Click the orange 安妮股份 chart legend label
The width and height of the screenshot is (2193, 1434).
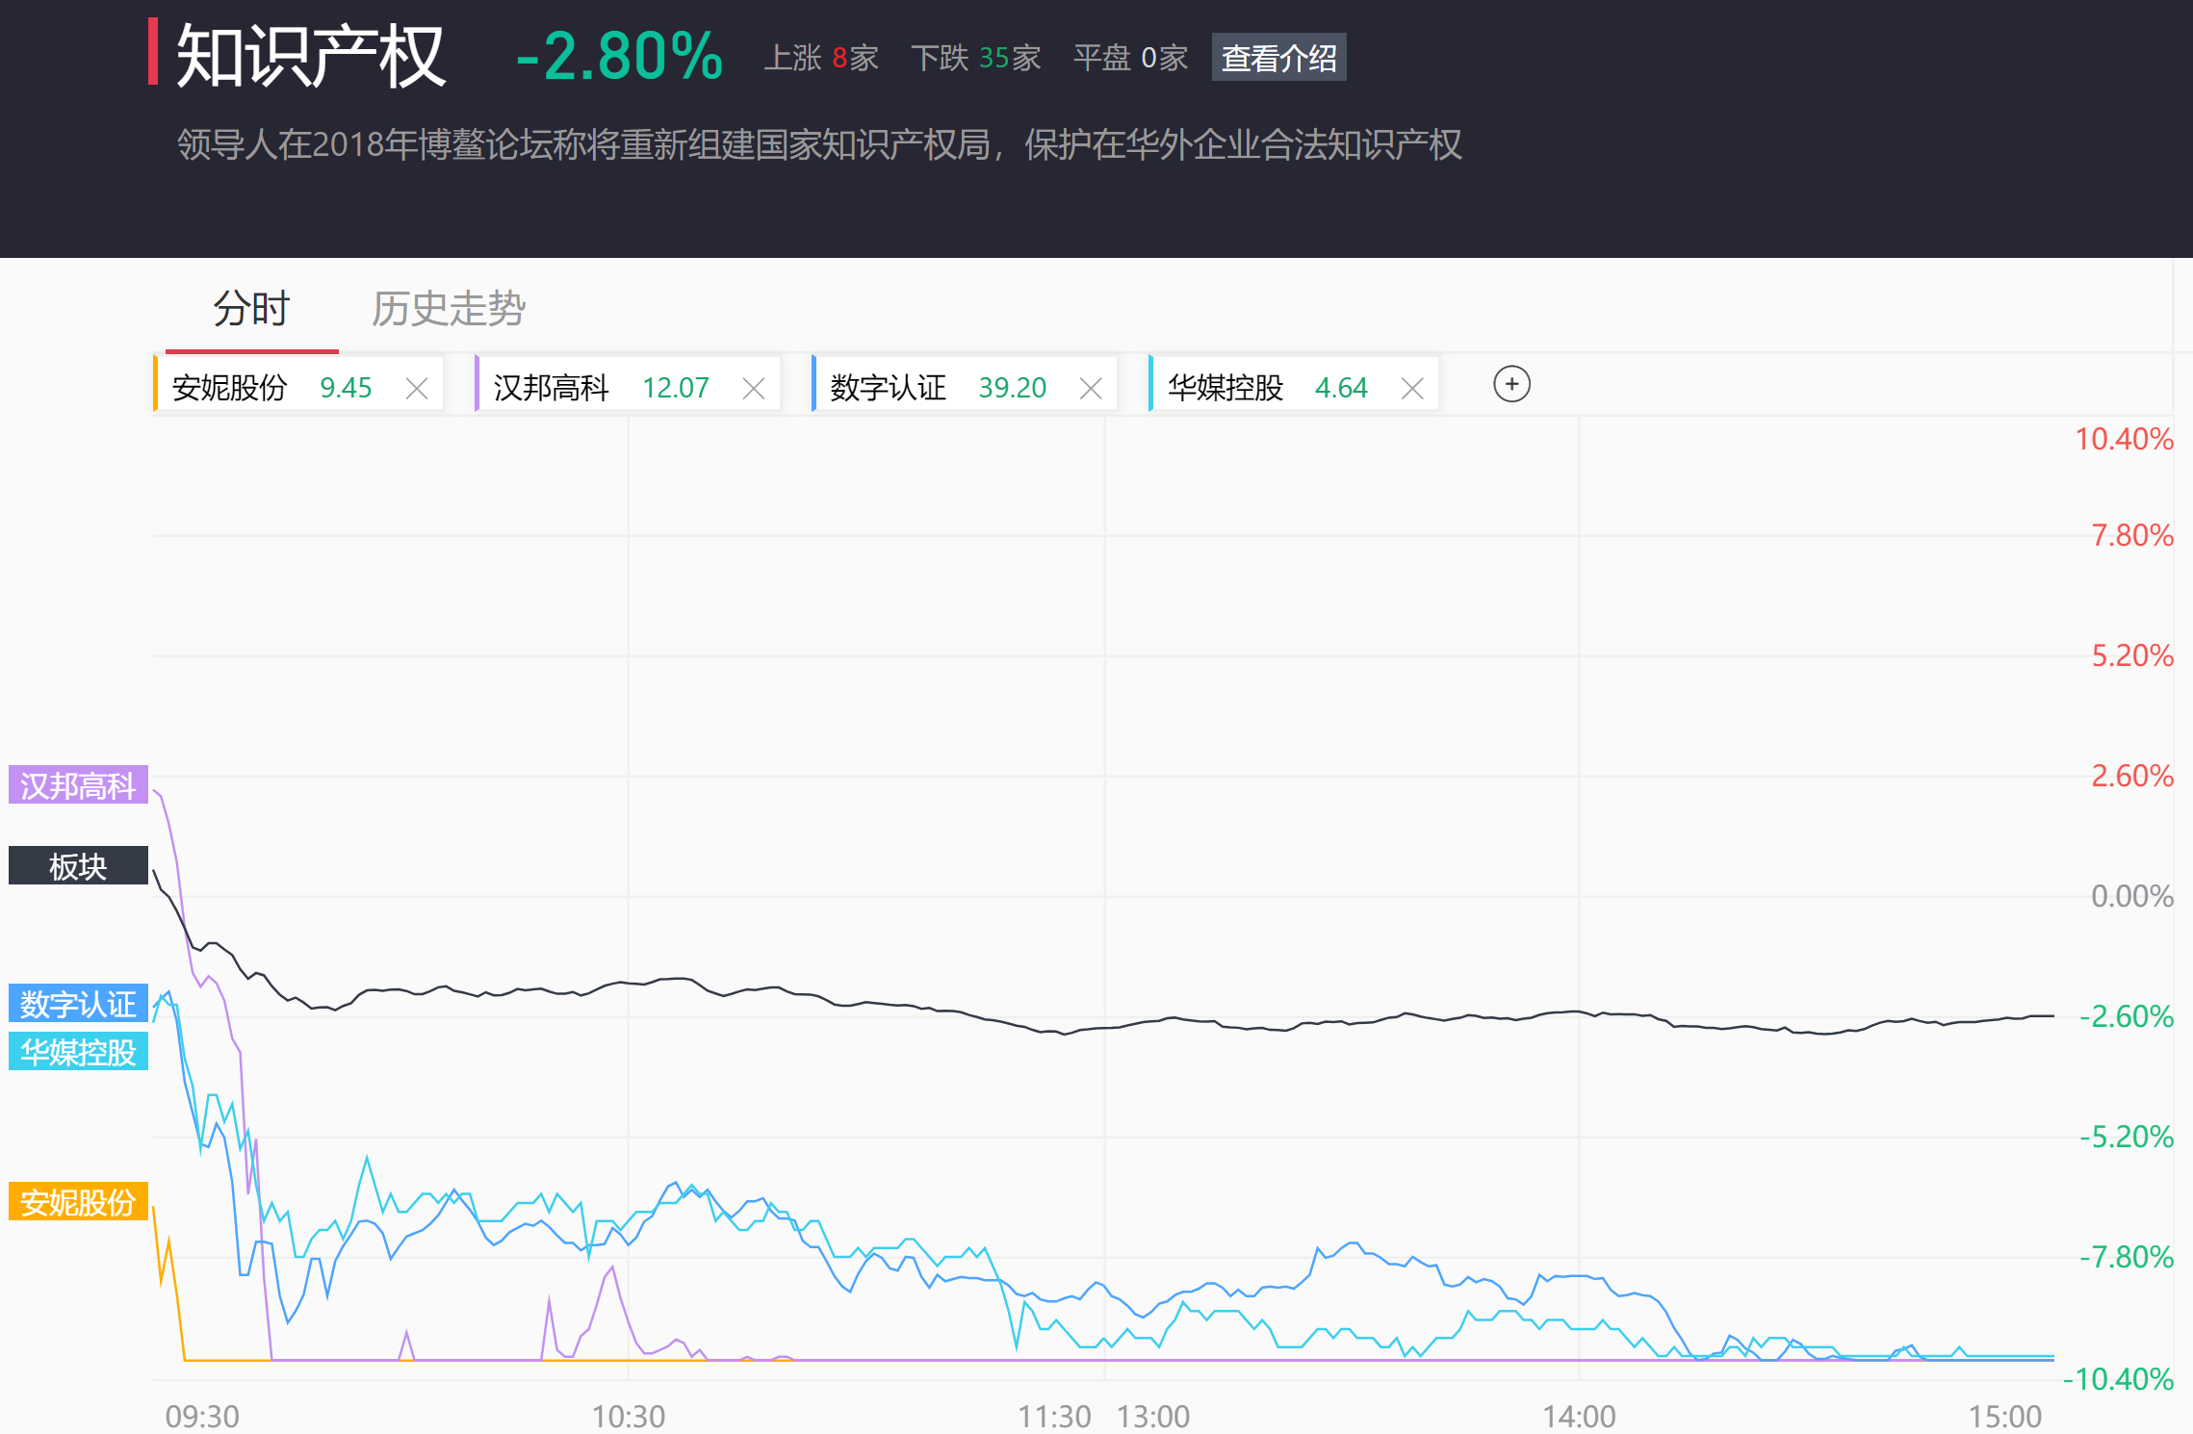[78, 1202]
